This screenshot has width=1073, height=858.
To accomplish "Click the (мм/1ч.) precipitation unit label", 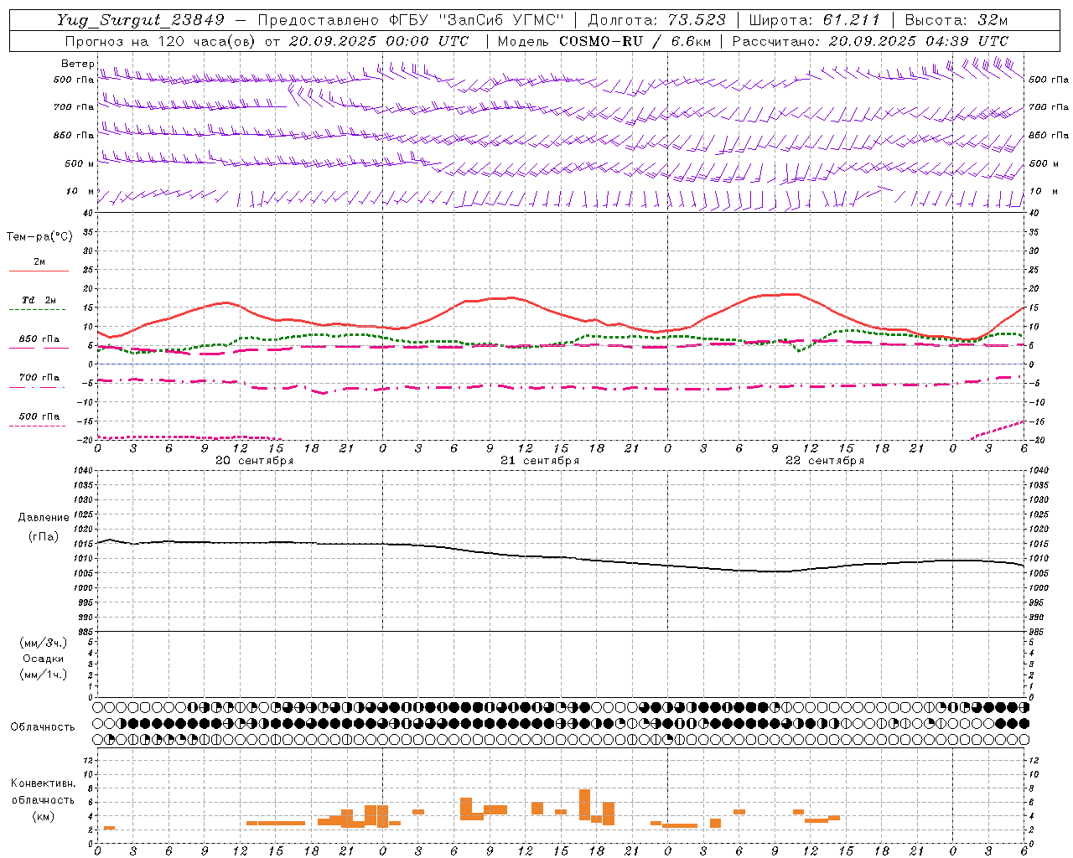I will coord(44,675).
